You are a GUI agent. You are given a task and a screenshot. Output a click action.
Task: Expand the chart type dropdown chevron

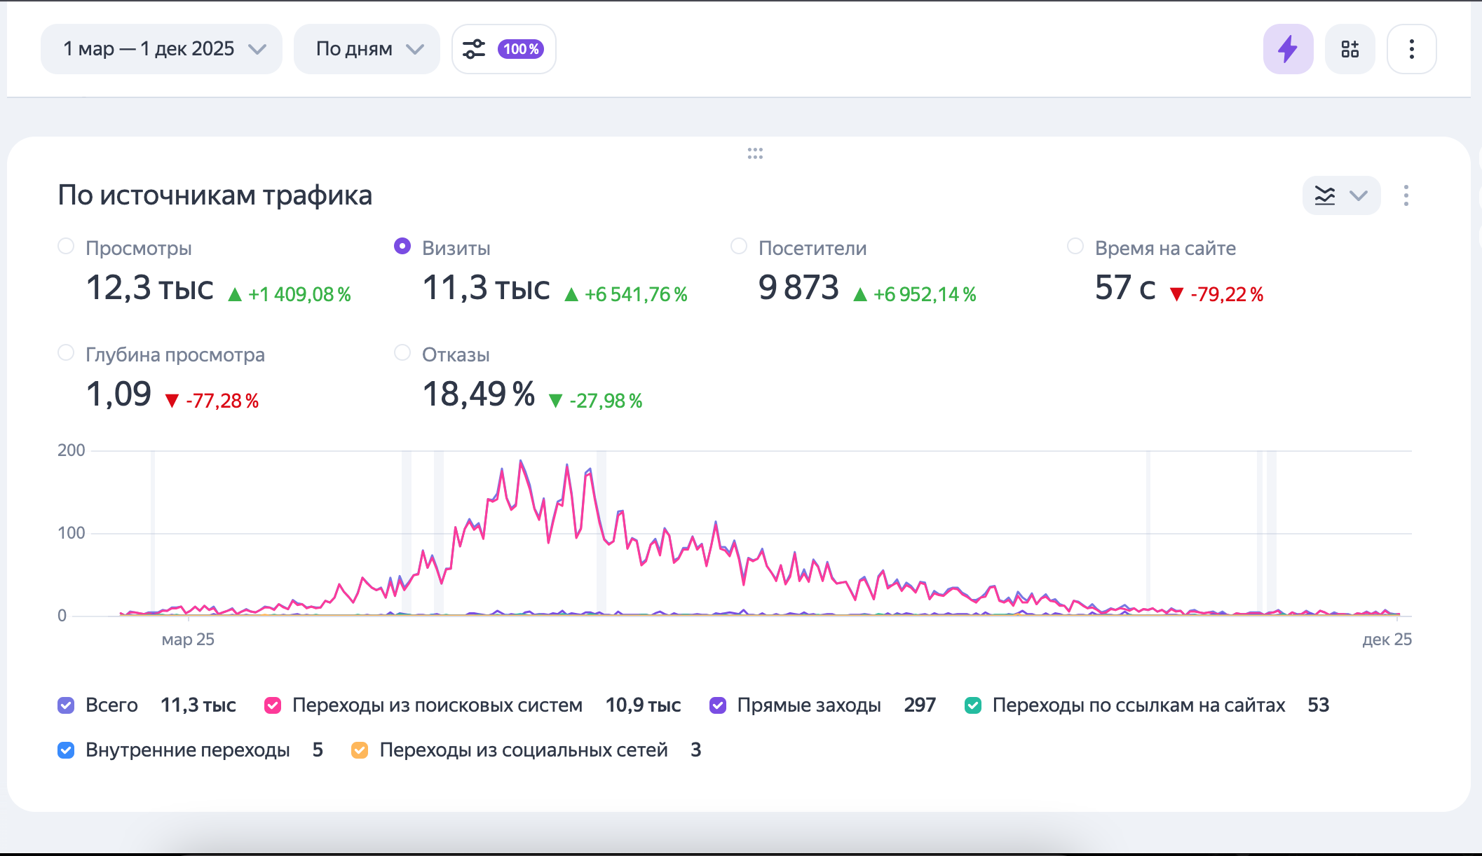click(x=1358, y=195)
